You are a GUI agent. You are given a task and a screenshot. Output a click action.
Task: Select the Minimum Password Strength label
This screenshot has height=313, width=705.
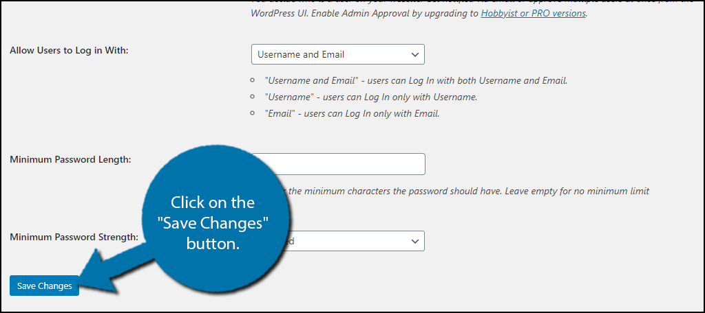(x=74, y=237)
